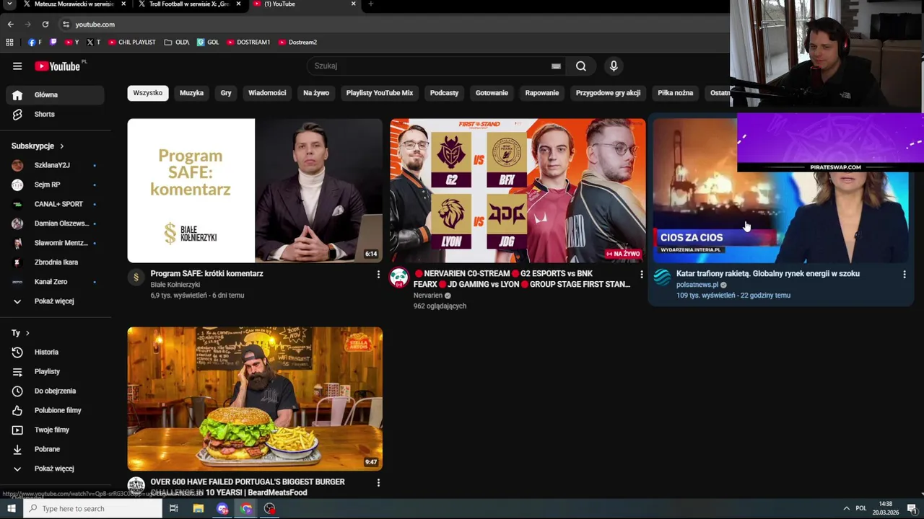Open more options for BeardMeatsFood burger video
Image resolution: width=924 pixels, height=519 pixels.
coord(378,483)
